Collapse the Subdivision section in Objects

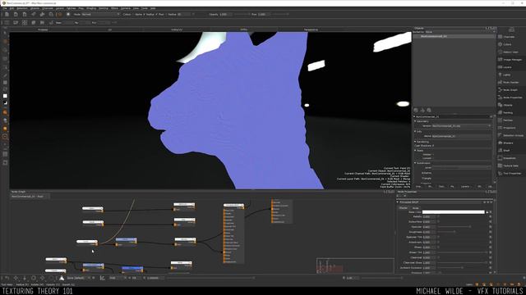click(x=415, y=163)
